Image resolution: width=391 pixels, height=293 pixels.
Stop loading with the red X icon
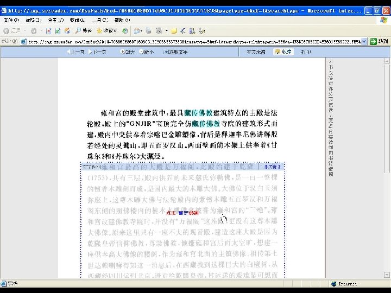click(x=49, y=30)
